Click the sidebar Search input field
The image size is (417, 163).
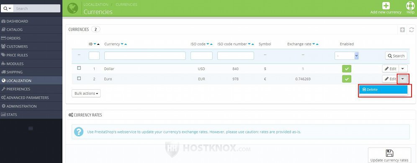coord(37,8)
